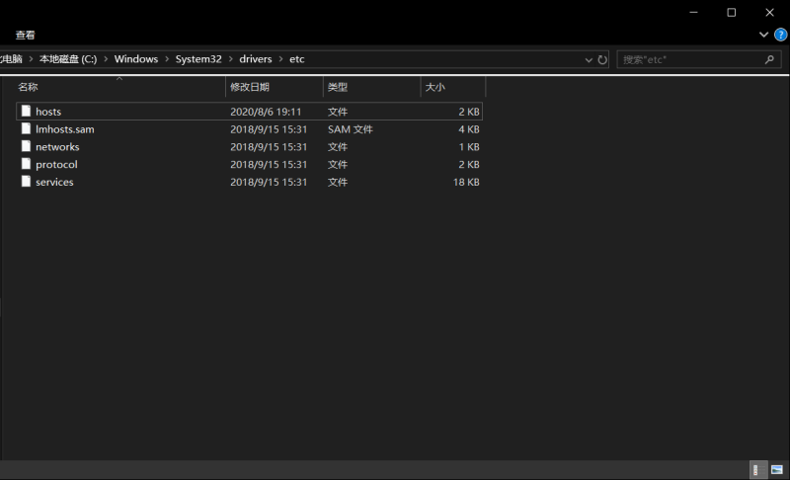Open the 查看 (View) ribbon tab
The image size is (790, 480).
point(26,35)
